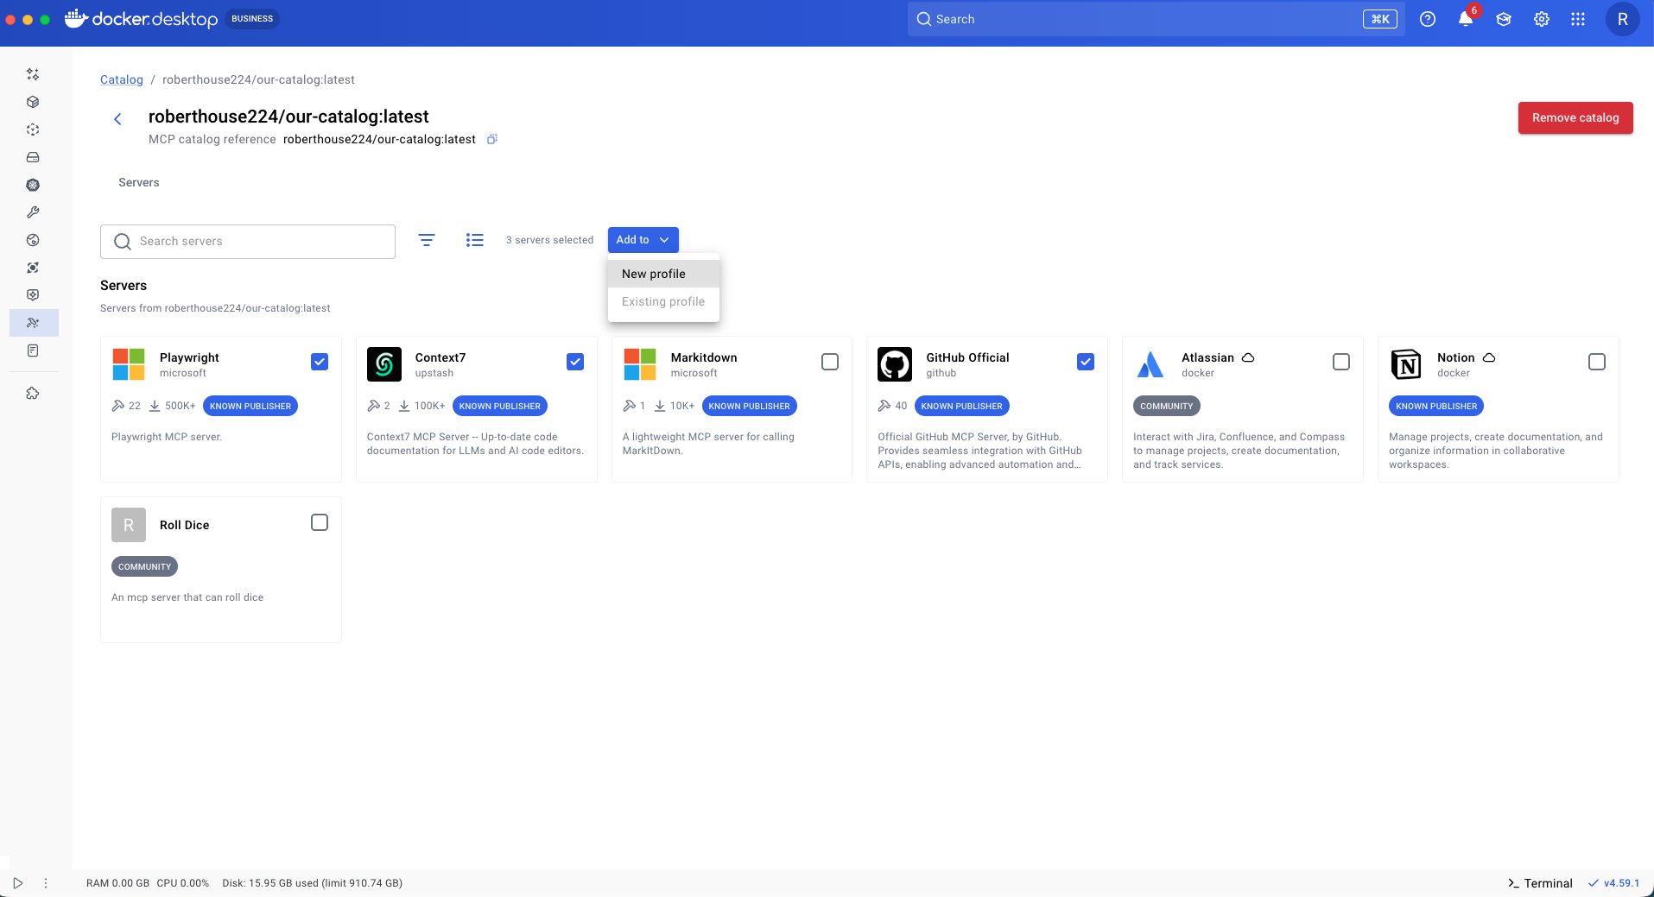Click the BUSINESS plan badge
Image resolution: width=1654 pixels, height=897 pixels.
[x=252, y=19]
